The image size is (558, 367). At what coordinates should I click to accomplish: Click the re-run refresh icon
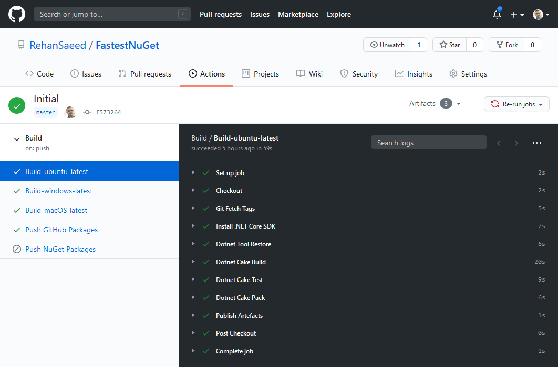coord(495,104)
